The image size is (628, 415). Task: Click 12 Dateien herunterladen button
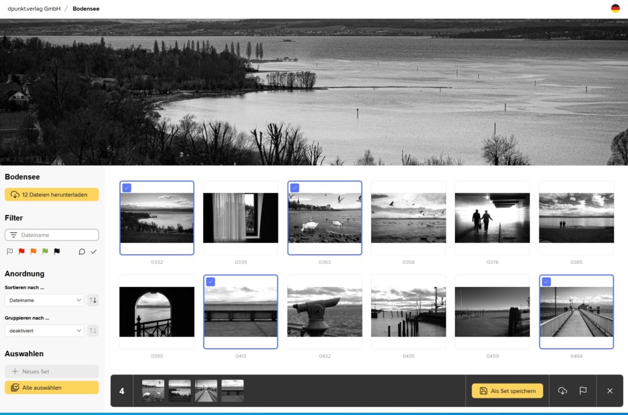click(x=52, y=195)
